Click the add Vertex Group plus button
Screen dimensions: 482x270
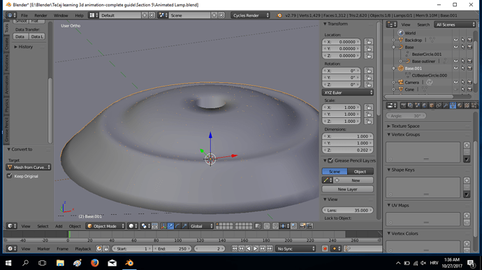(467, 145)
